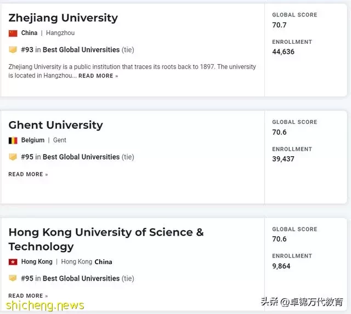This screenshot has width=351, height=314.
Task: Click the Belgium flag icon
Action: point(13,141)
